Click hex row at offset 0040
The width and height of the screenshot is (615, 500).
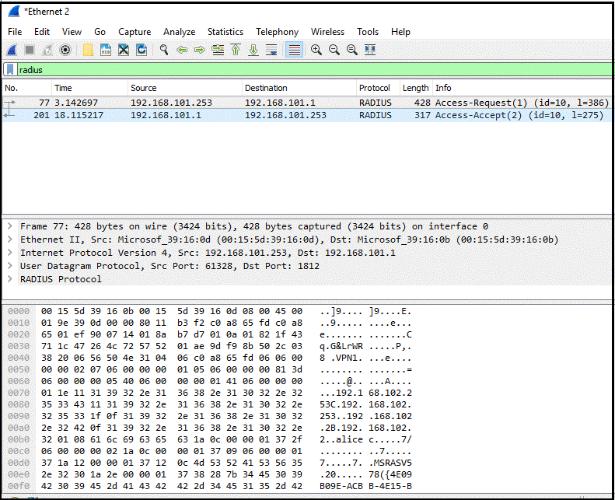[x=171, y=358]
